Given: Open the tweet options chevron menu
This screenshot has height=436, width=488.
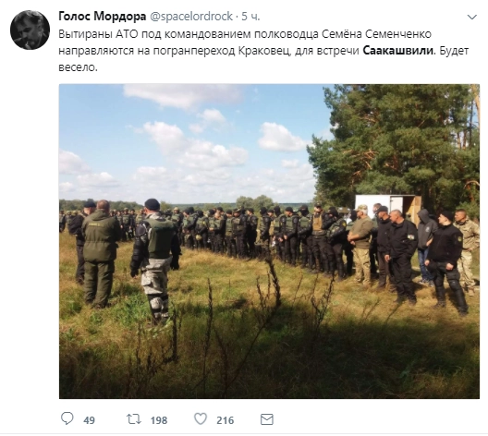Looking at the screenshot, I should point(471,18).
